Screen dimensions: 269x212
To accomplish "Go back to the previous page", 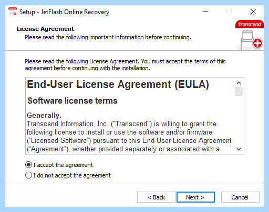I will click(x=156, y=197).
